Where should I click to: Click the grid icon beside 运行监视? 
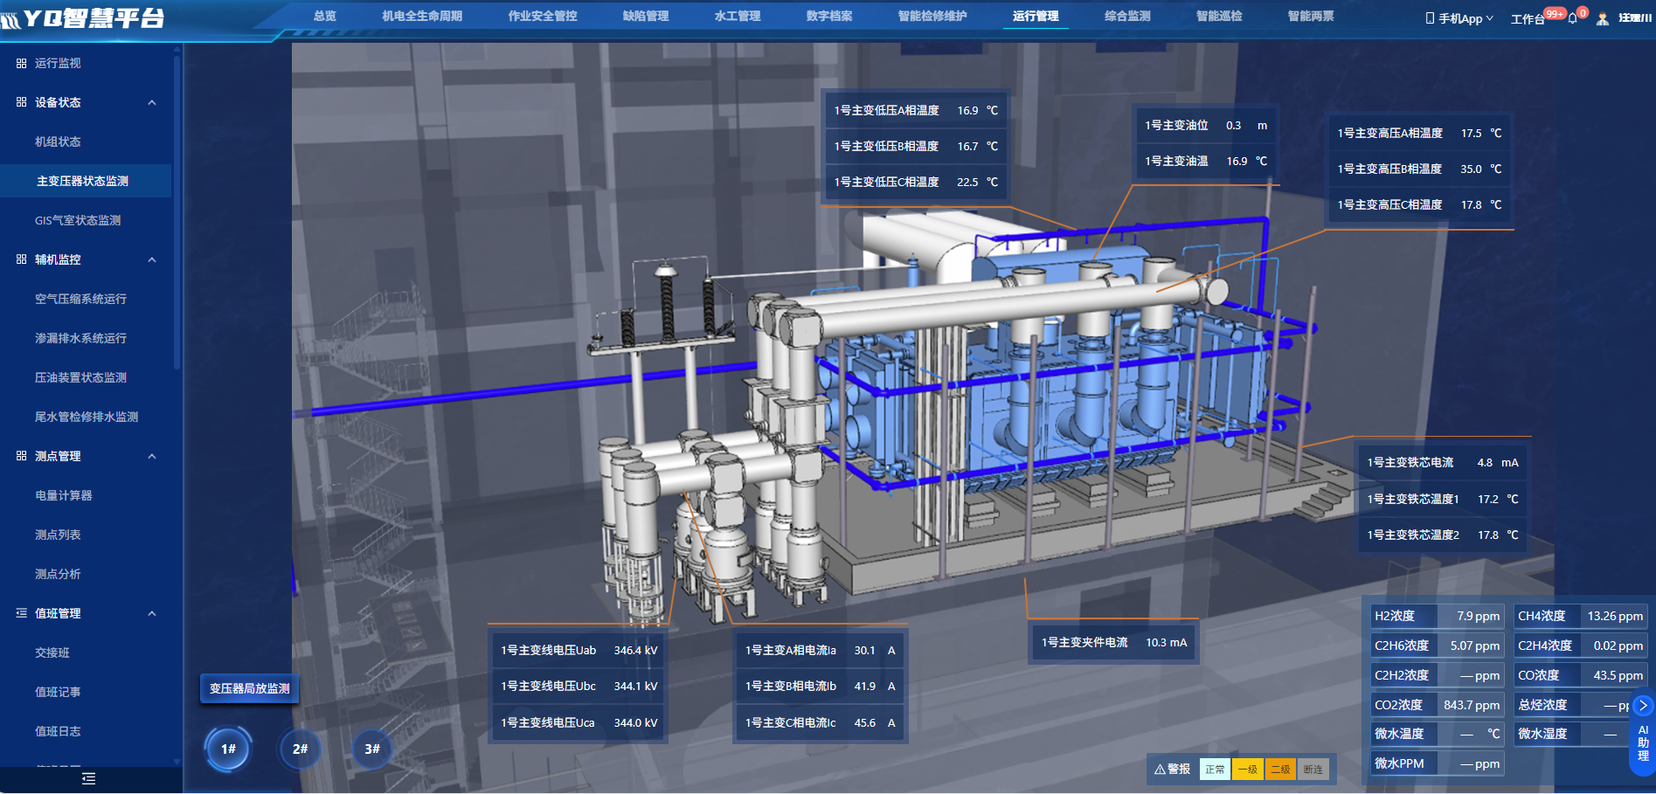[21, 63]
